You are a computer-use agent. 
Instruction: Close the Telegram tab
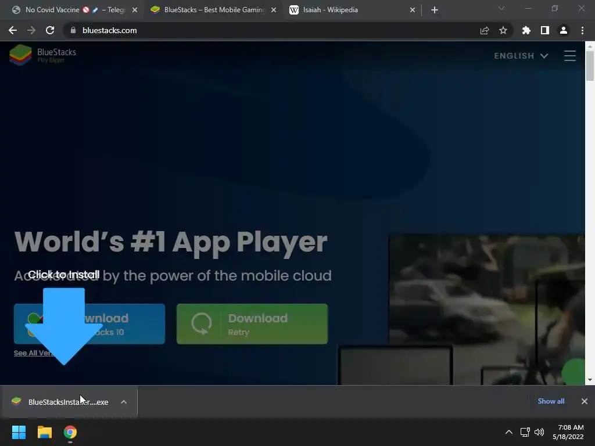point(135,10)
